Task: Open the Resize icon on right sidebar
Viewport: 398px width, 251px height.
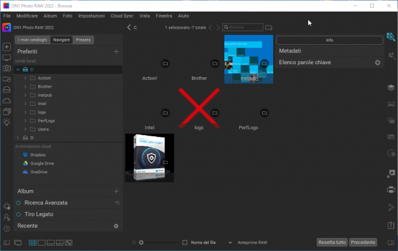Action: point(391,174)
